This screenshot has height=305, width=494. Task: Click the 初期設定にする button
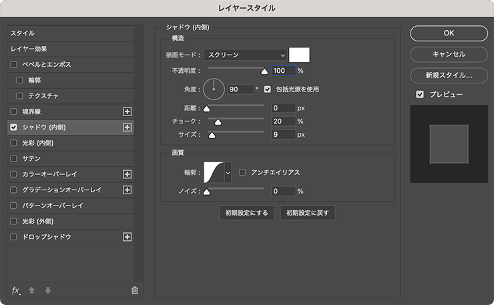click(x=247, y=213)
